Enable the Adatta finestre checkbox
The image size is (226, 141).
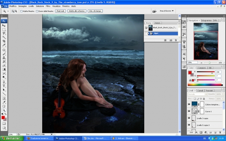click(21, 11)
